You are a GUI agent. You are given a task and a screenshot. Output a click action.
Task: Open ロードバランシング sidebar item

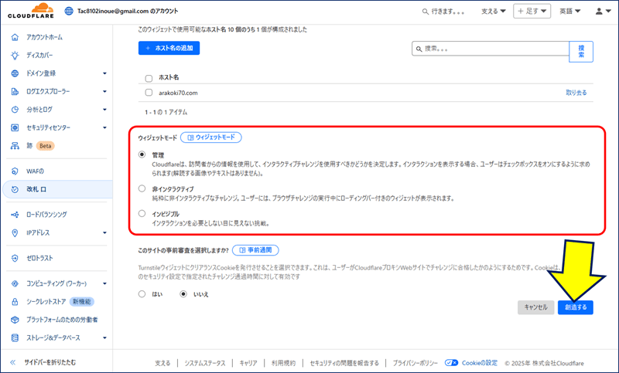tap(46, 215)
